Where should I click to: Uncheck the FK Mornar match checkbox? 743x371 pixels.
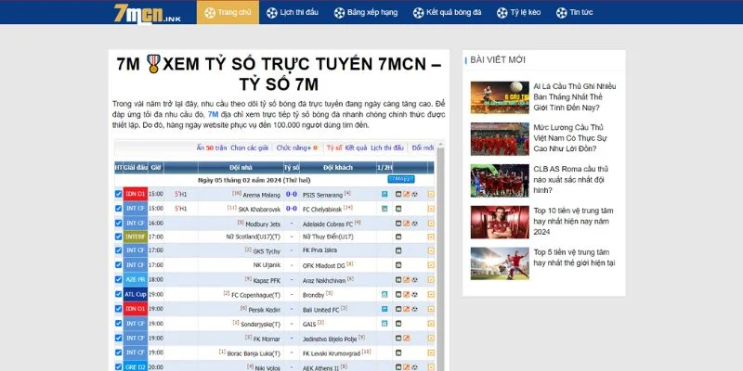pos(119,338)
